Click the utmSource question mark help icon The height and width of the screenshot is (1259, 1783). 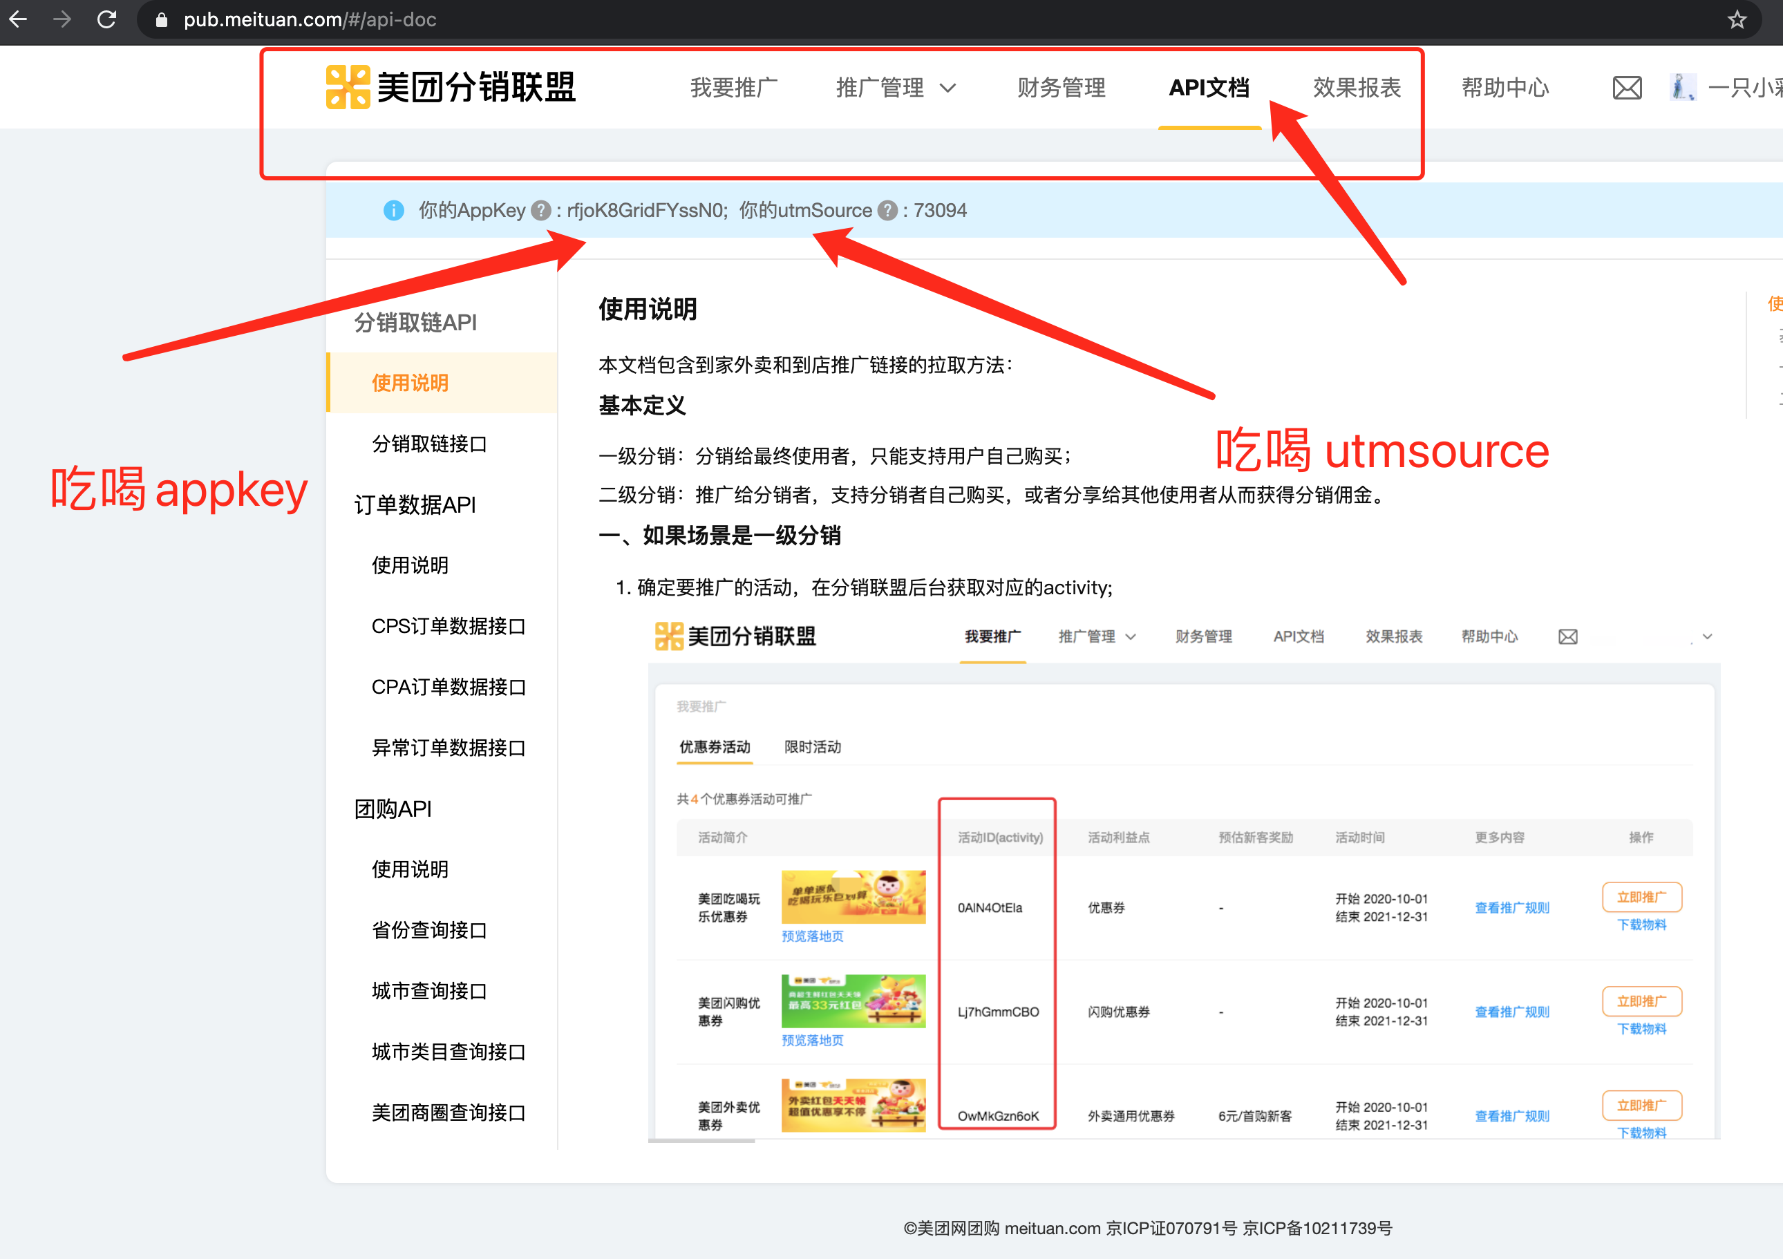tap(887, 211)
